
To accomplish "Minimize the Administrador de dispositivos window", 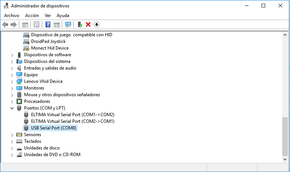I will [247, 6].
